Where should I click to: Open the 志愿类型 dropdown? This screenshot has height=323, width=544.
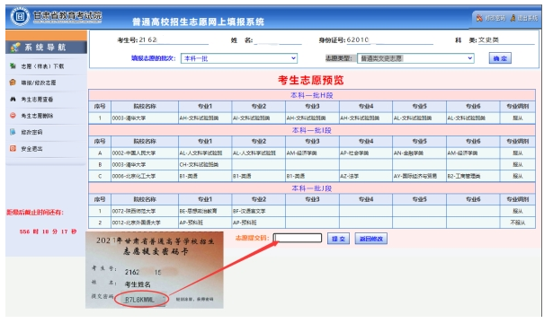[415, 58]
